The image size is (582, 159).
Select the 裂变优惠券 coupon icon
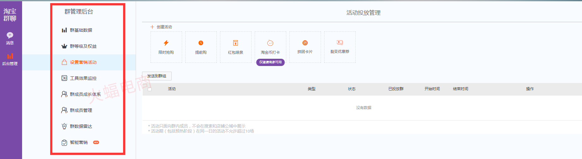pyautogui.click(x=340, y=43)
